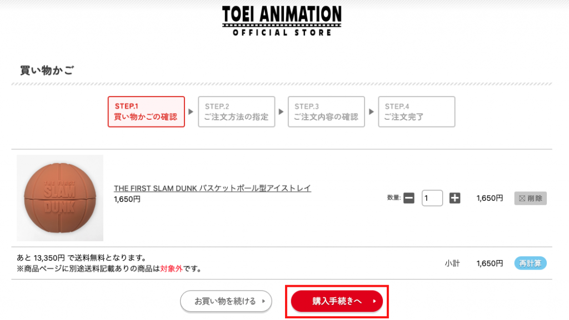Click the red 対象外 text
This screenshot has width=569, height=320.
click(172, 269)
